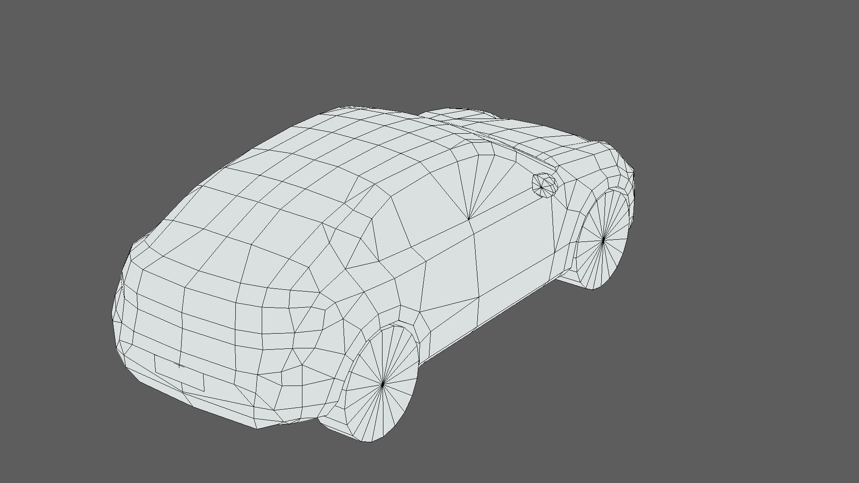The image size is (859, 483).
Task: Select the rear license plate rectangle
Action: coord(179,373)
